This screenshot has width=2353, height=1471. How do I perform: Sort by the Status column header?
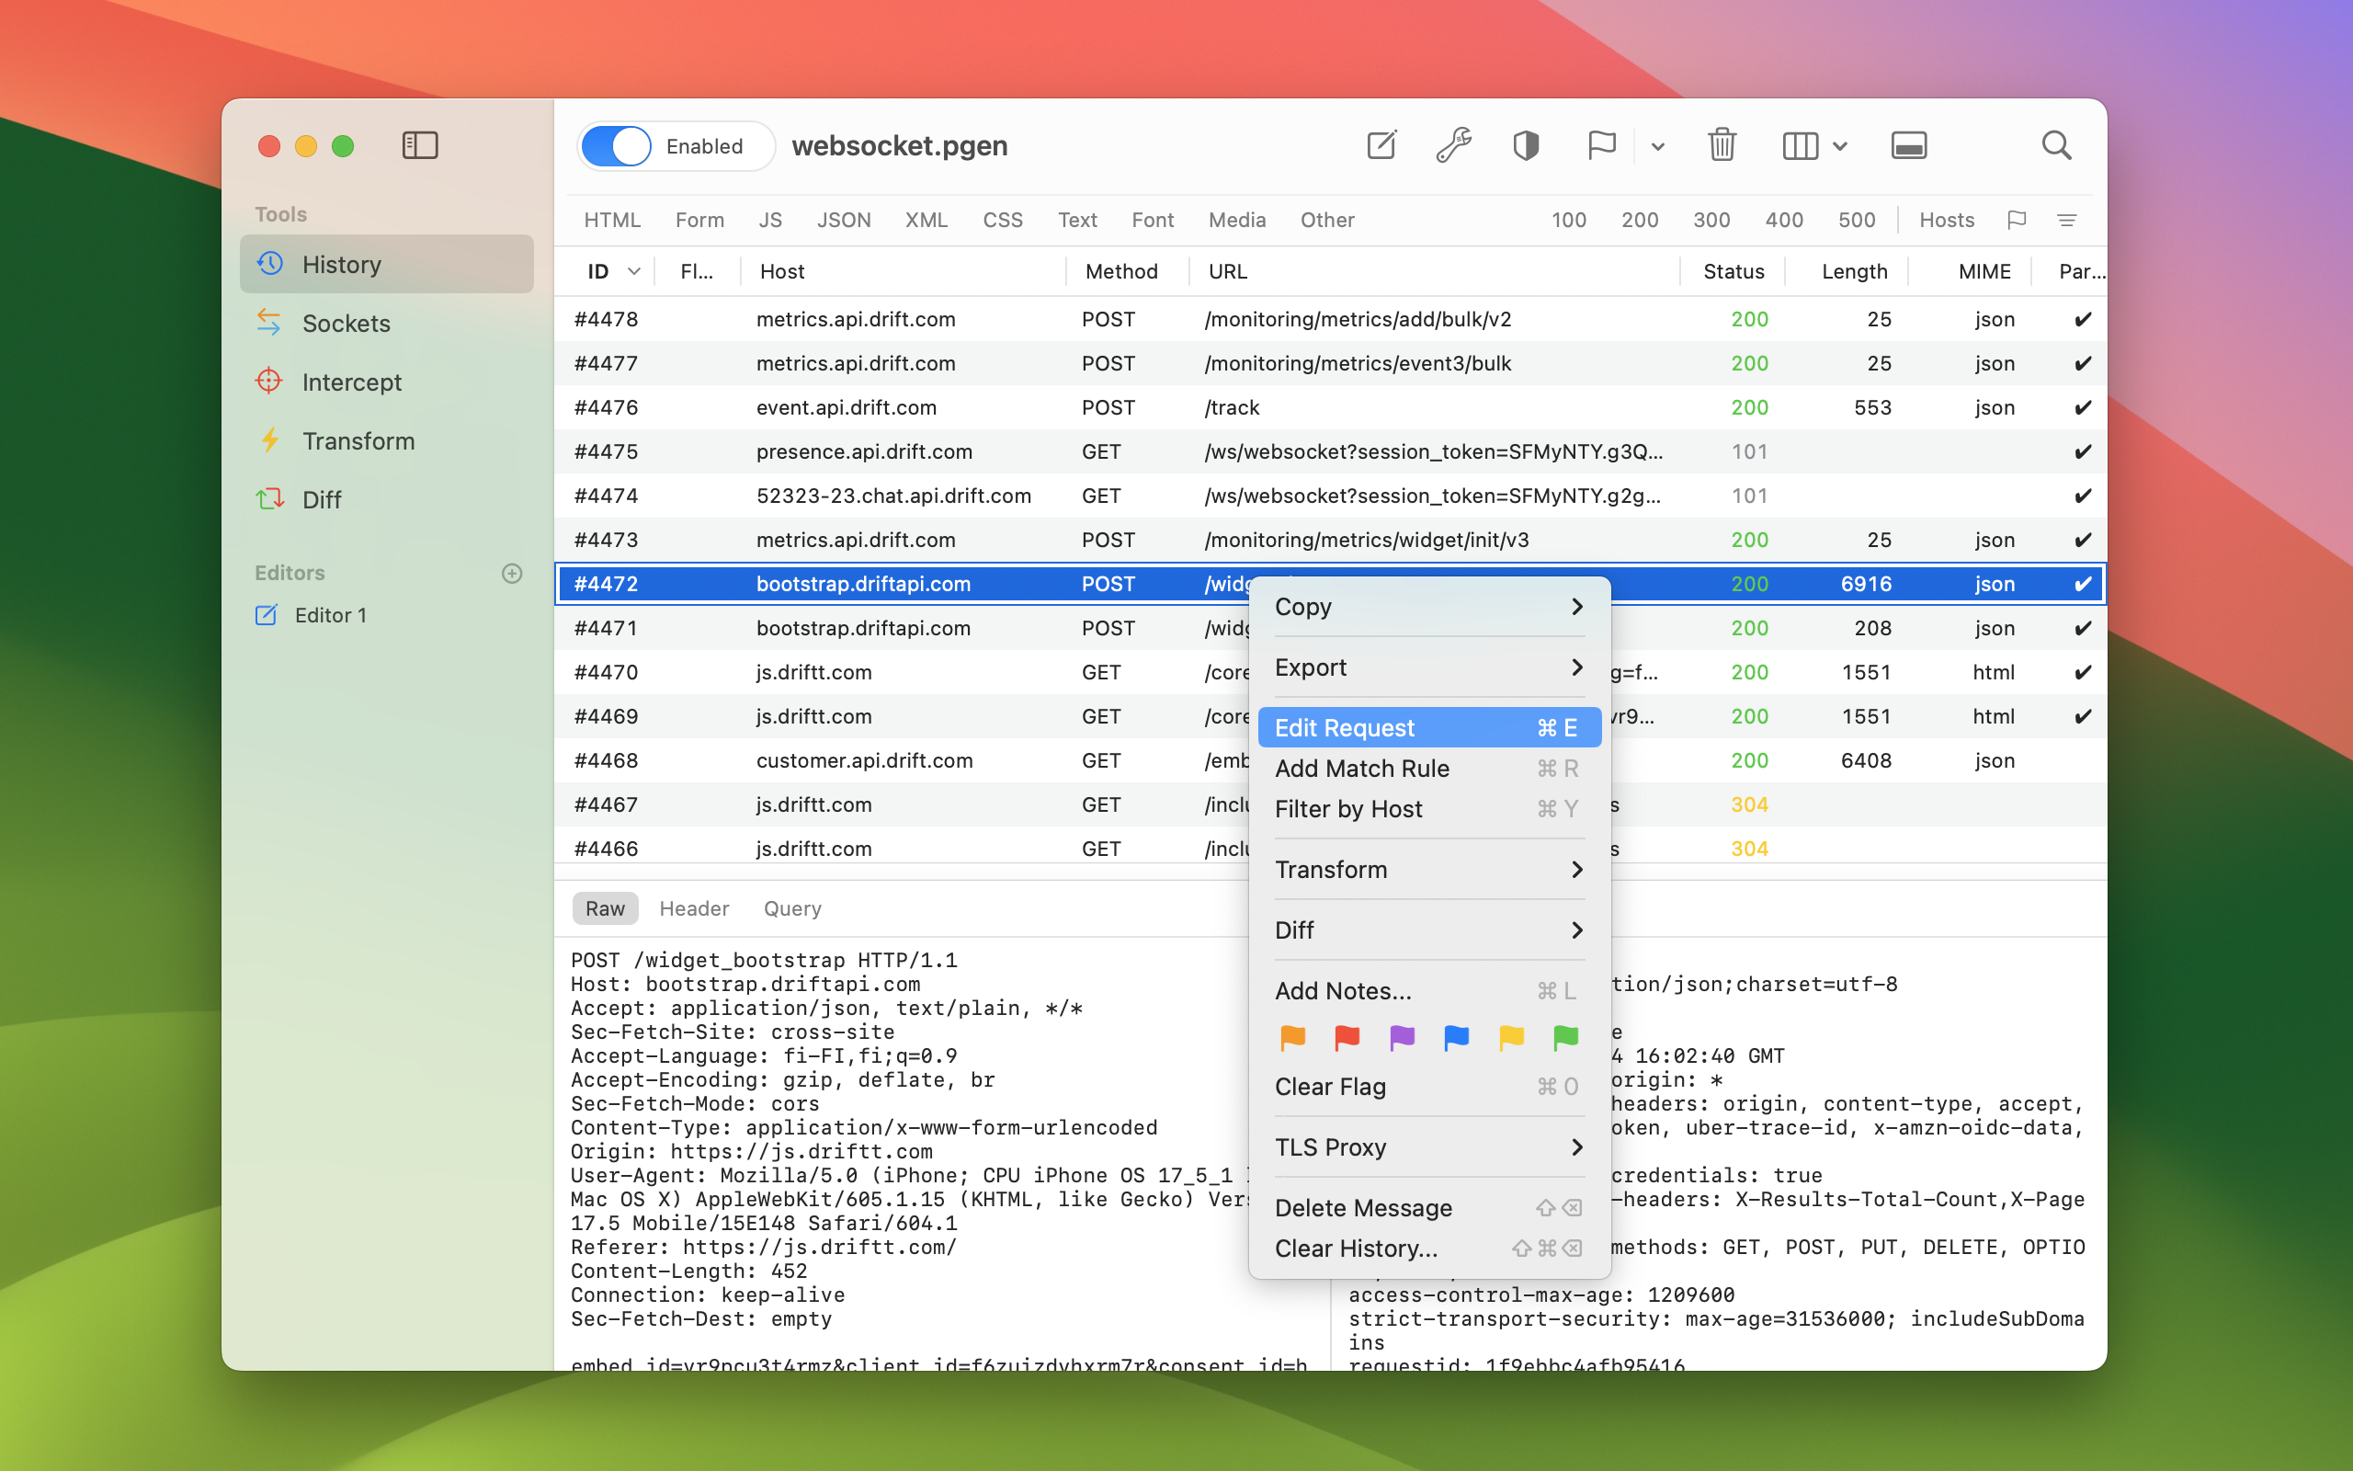(x=1733, y=271)
